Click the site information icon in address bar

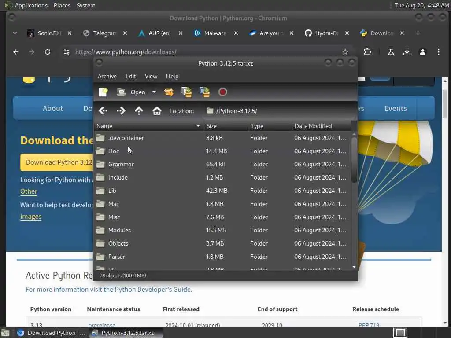tap(67, 52)
